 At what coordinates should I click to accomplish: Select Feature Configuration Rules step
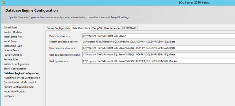point(19,87)
